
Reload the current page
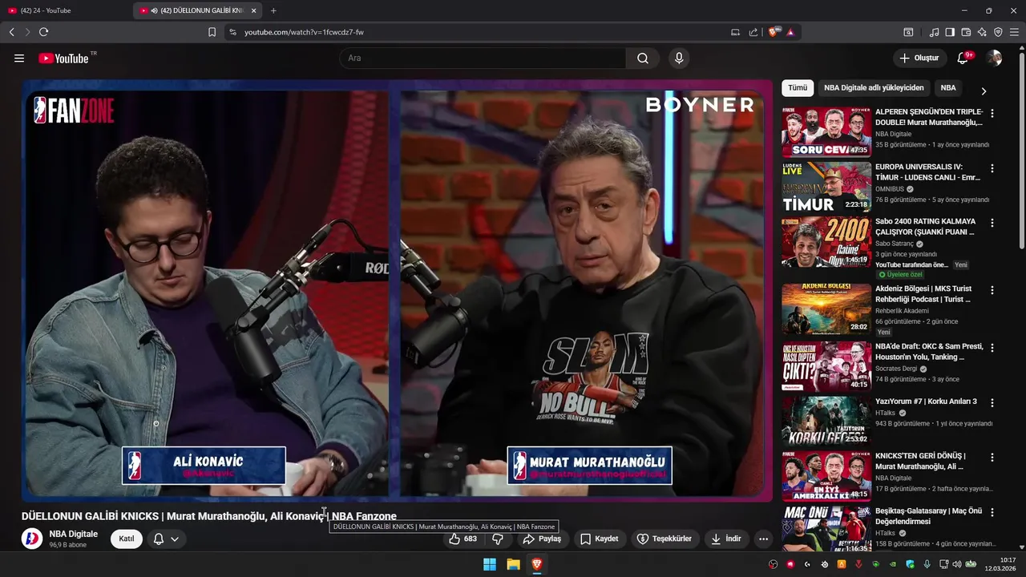coord(43,32)
